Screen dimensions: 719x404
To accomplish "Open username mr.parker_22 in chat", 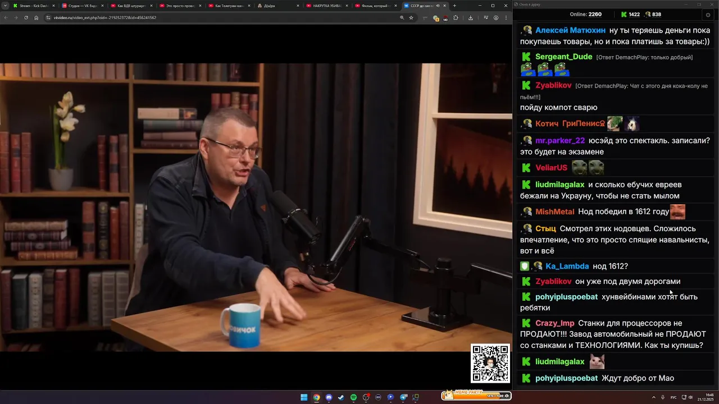I will click(x=560, y=140).
